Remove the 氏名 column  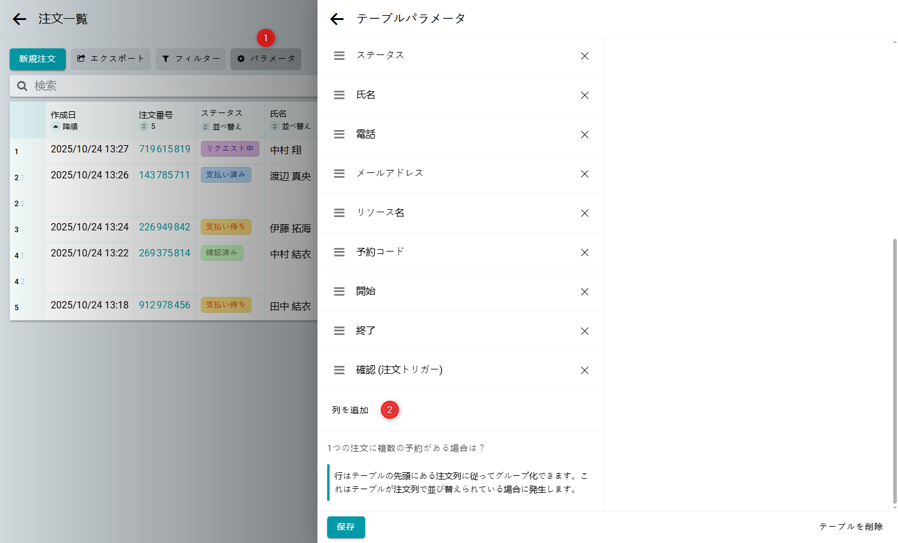pyautogui.click(x=585, y=95)
